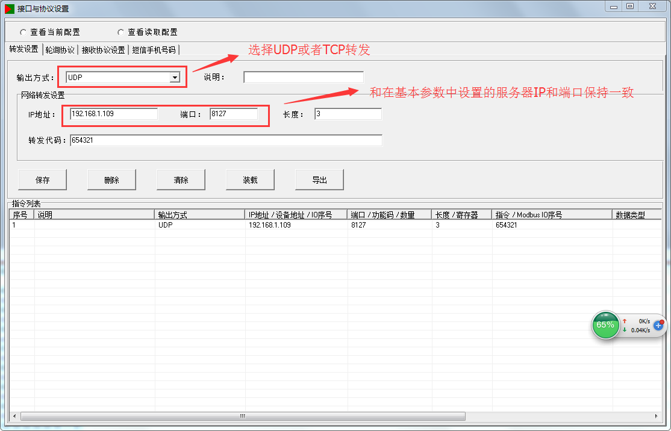Switch to the 轮询协议 tab
The height and width of the screenshot is (431, 671).
(60, 50)
